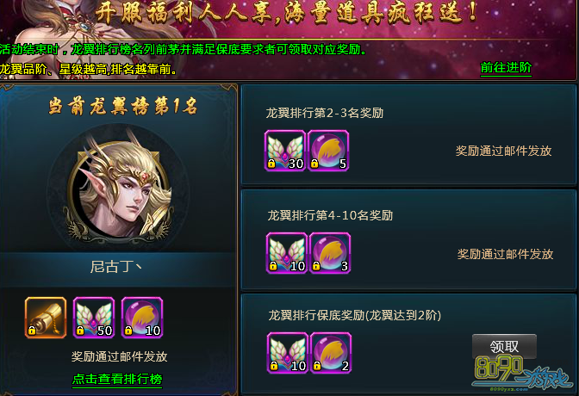Select the purple orb icon with 10
Viewport: 579px width, 396px height.
[x=142, y=318]
